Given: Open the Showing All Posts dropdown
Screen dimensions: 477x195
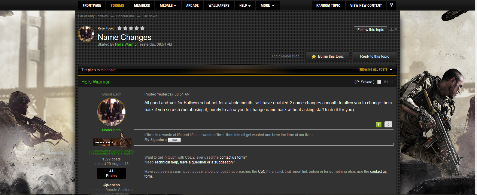Looking at the screenshot, I should 375,69.
